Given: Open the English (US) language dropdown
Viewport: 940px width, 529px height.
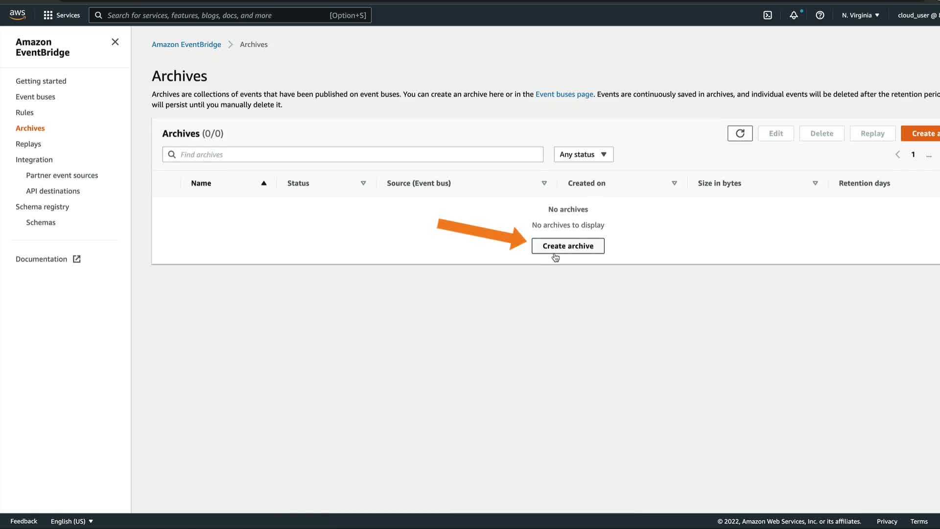Looking at the screenshot, I should click(x=71, y=521).
